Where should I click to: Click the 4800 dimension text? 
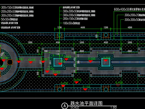130,27
